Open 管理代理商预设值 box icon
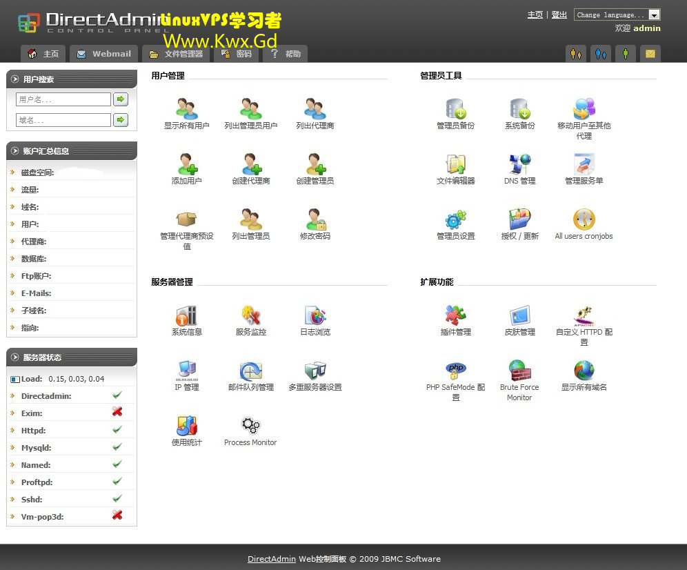 (187, 219)
